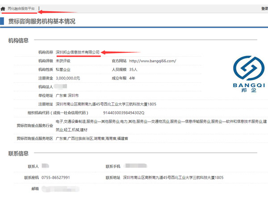Click the 机构信息 section title

[x=18, y=41]
